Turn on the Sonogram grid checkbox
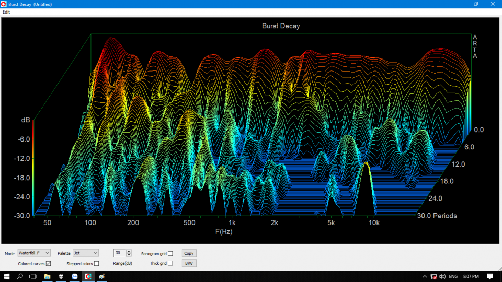Image resolution: width=502 pixels, height=282 pixels. tap(170, 253)
